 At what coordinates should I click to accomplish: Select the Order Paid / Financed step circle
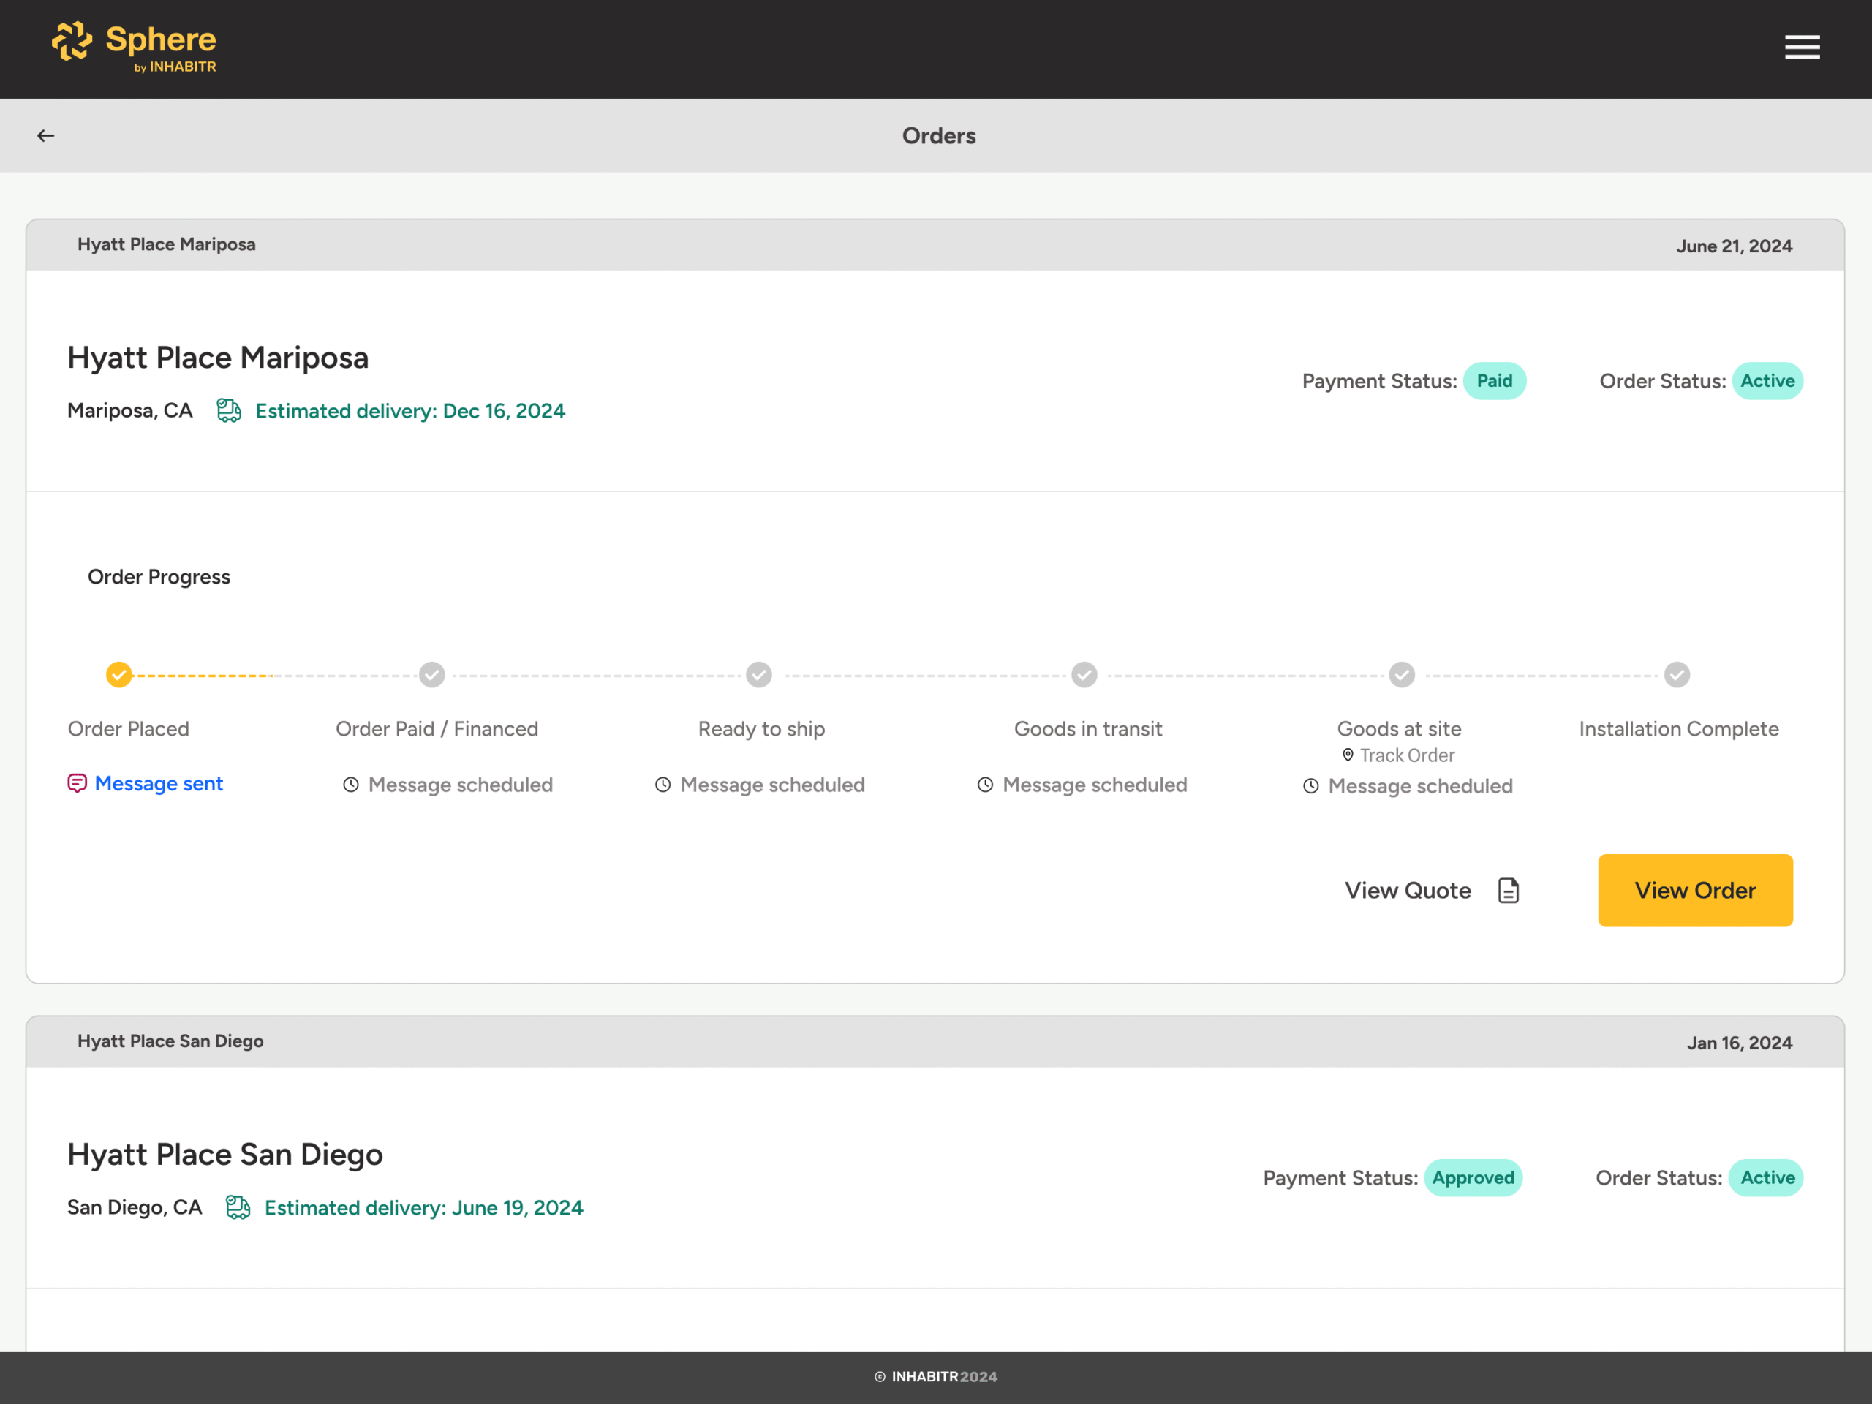coord(431,674)
